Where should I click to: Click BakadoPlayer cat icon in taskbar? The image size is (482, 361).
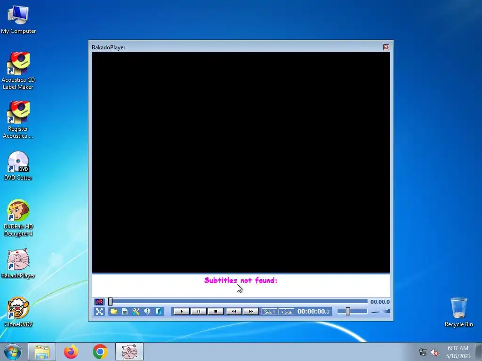tap(129, 352)
